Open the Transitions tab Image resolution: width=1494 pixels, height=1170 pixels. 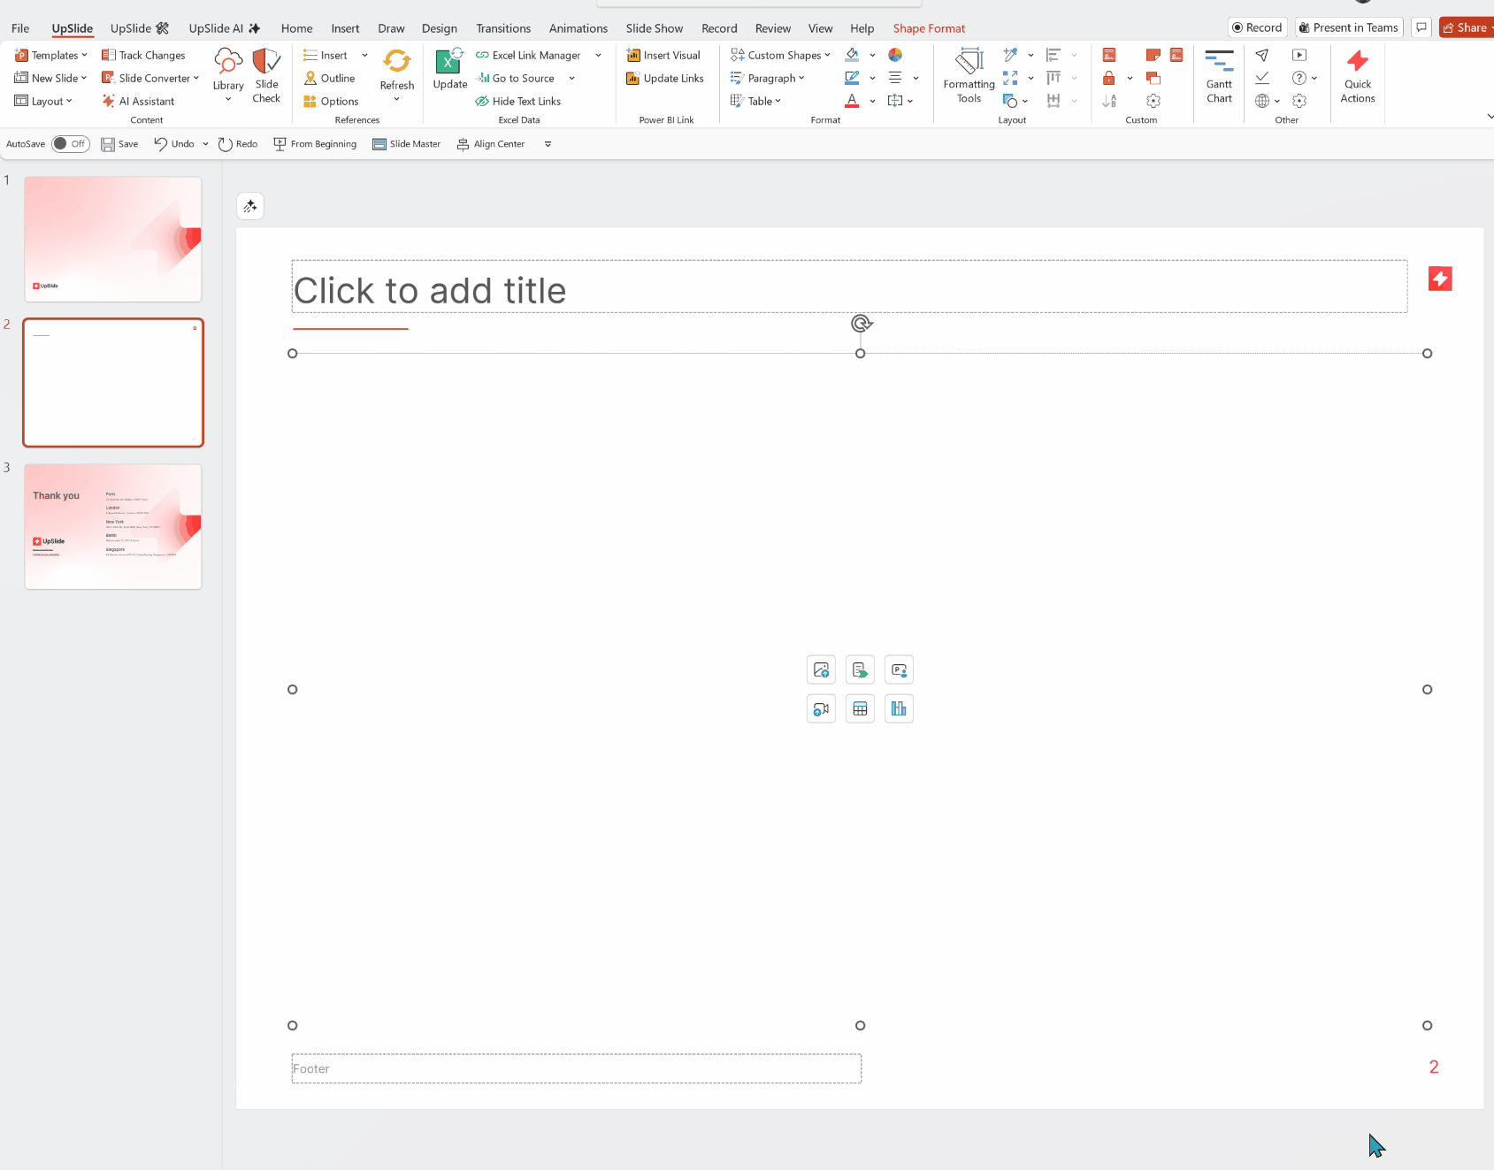[x=503, y=28]
